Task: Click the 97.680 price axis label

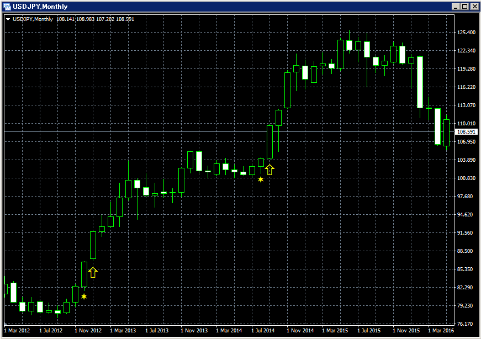Action: click(465, 197)
